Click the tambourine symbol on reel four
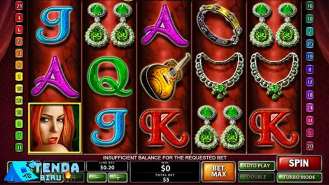329x185 pixels. pyautogui.click(x=219, y=25)
